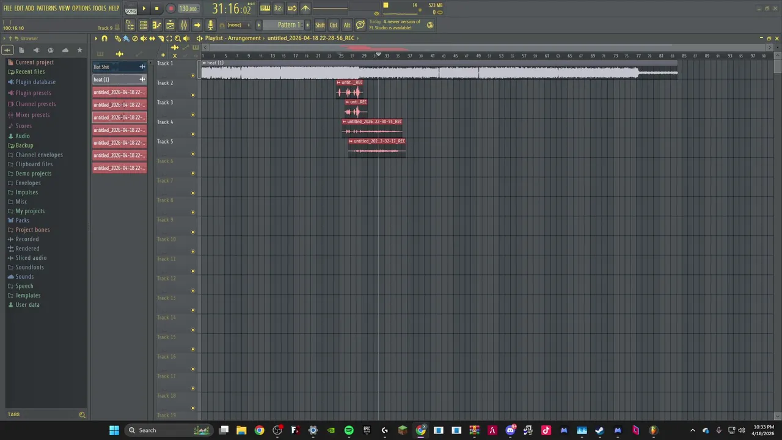Open the channel rack button
Viewport: 782px width, 440px height.
pyautogui.click(x=143, y=25)
